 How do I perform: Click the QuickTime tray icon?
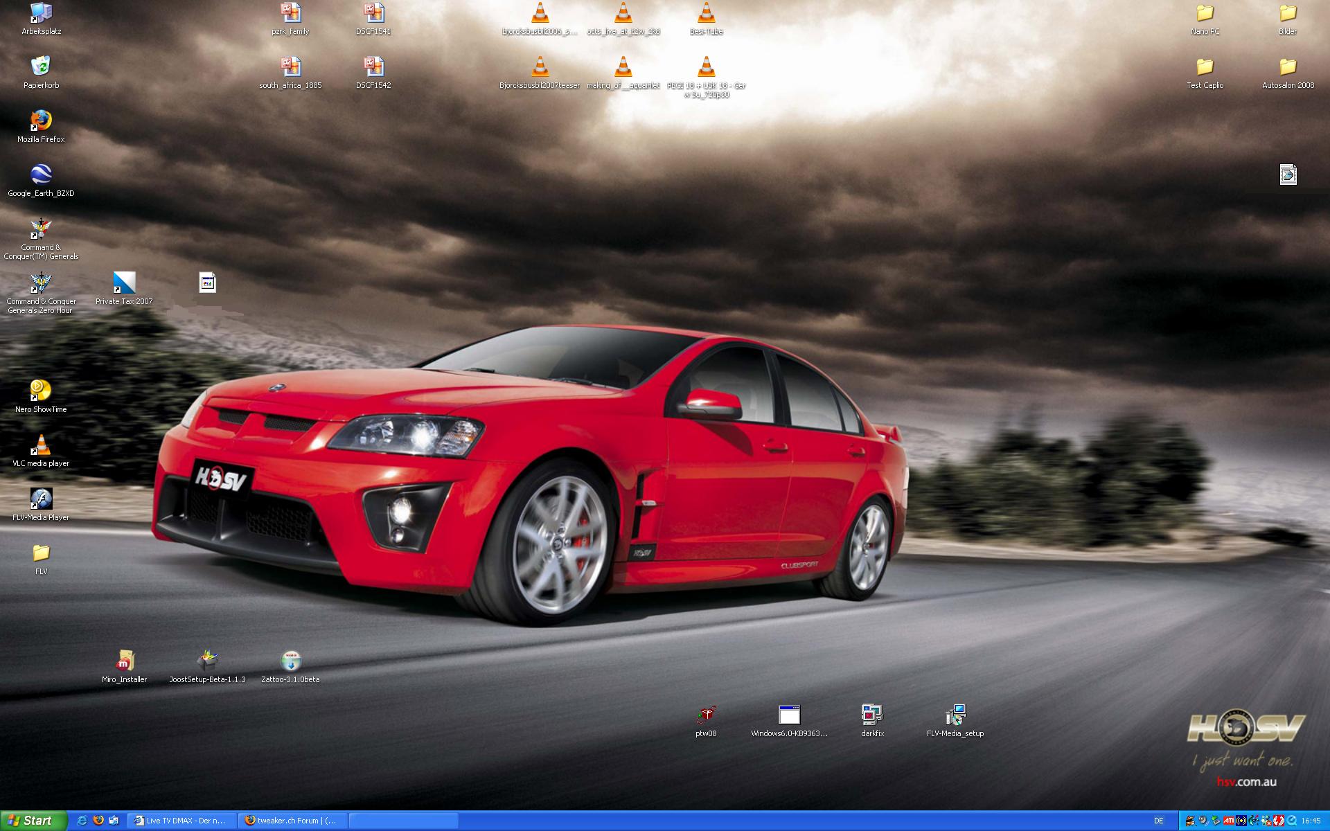coord(1292,821)
